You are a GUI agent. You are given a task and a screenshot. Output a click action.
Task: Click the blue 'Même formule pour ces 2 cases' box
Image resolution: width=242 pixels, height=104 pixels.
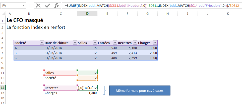pos(140,90)
